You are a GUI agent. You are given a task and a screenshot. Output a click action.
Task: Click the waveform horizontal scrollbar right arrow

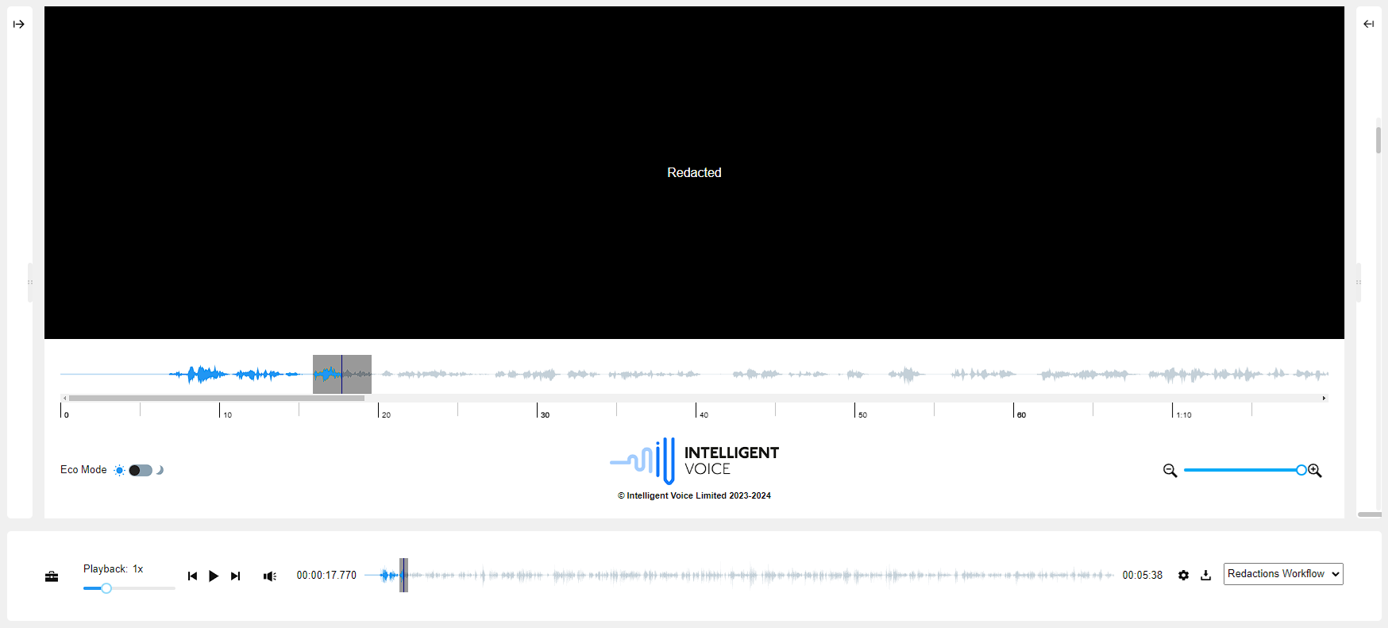click(x=1324, y=398)
